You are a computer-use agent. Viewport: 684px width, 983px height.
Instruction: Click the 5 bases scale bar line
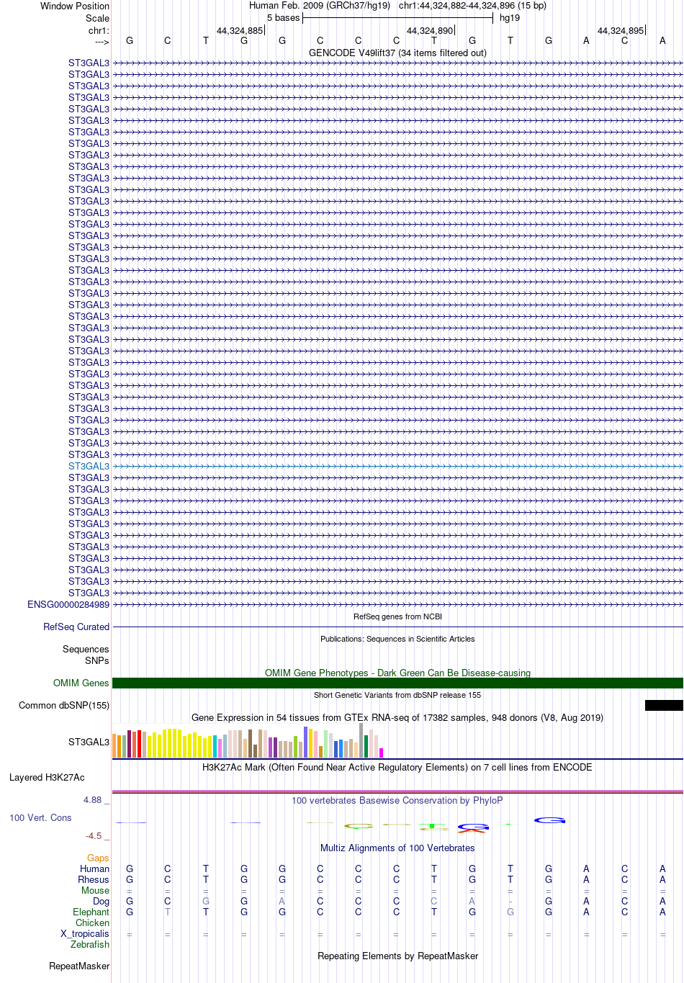pyautogui.click(x=397, y=18)
